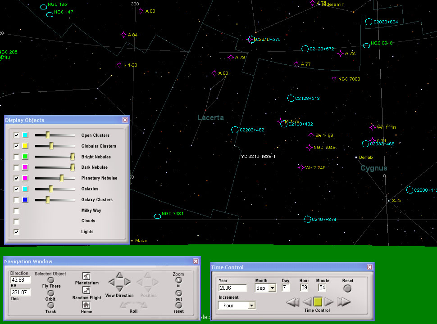437x324 pixels.
Task: Click the Galaxies slider handle
Action: (51, 189)
